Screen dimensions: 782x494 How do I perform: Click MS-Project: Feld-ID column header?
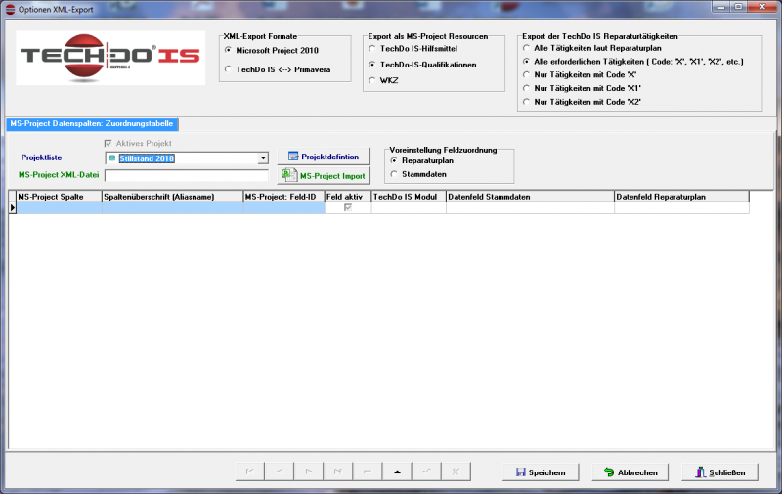[x=283, y=197]
